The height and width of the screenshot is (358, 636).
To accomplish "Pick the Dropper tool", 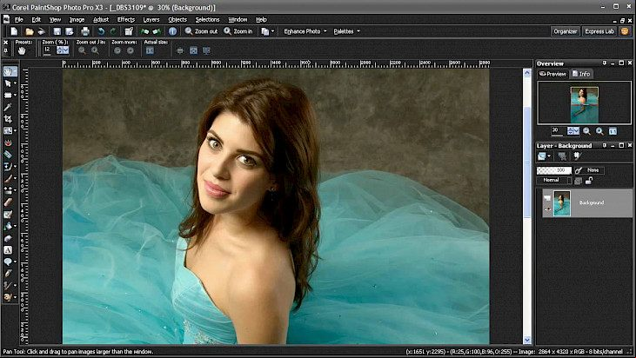I will [8, 107].
